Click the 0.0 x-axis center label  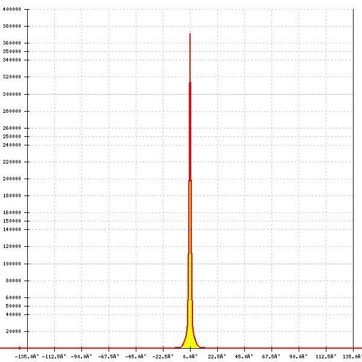click(190, 357)
